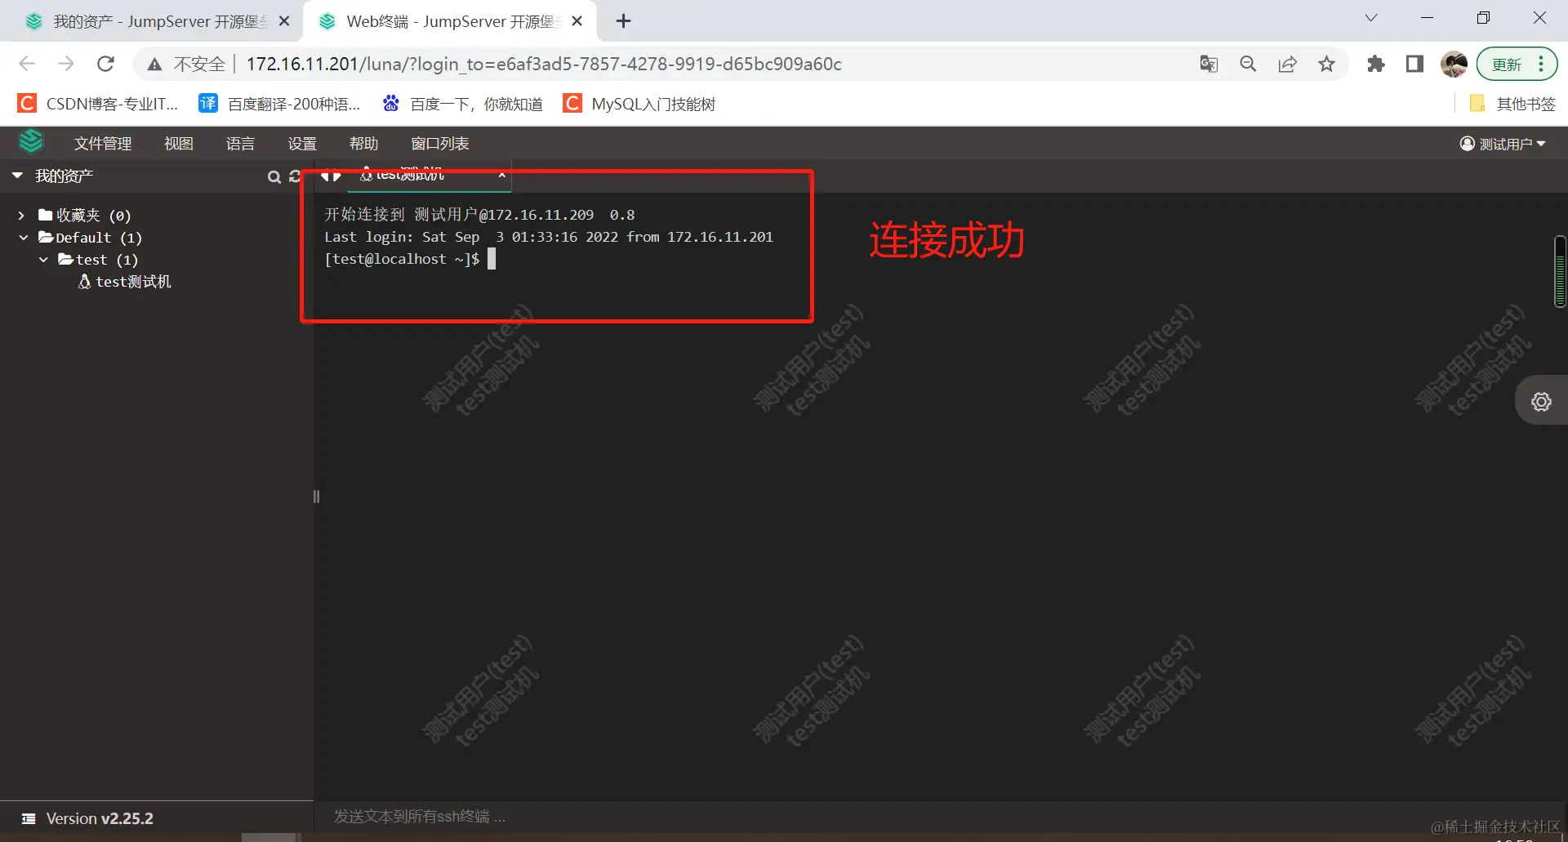This screenshot has height=842, width=1568.
Task: Click the asset search magnifier icon
Action: point(274,176)
